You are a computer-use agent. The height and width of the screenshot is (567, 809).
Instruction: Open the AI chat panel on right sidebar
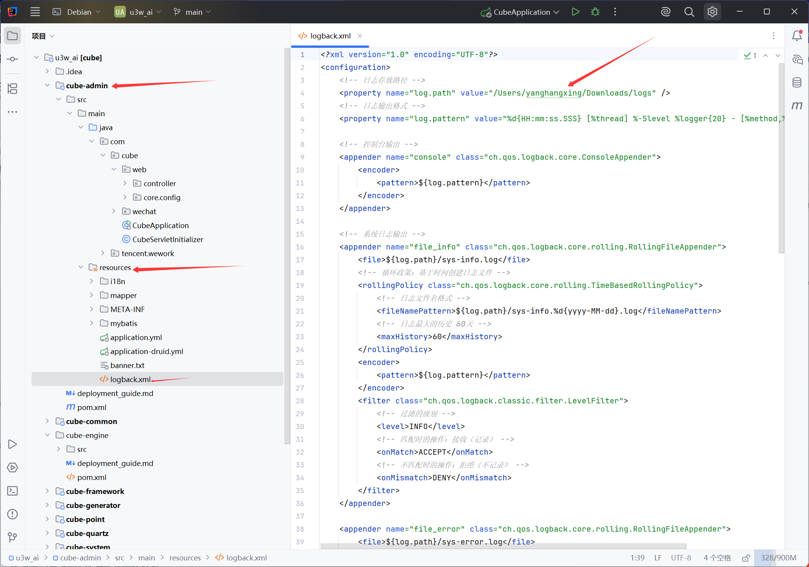pyautogui.click(x=797, y=59)
